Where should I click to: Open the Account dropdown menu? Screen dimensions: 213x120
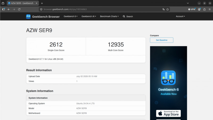point(180,16)
